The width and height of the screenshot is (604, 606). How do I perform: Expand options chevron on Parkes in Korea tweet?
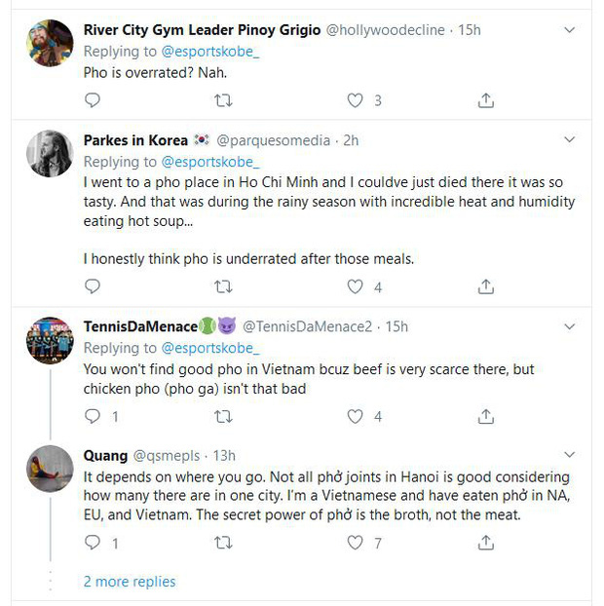(x=570, y=139)
